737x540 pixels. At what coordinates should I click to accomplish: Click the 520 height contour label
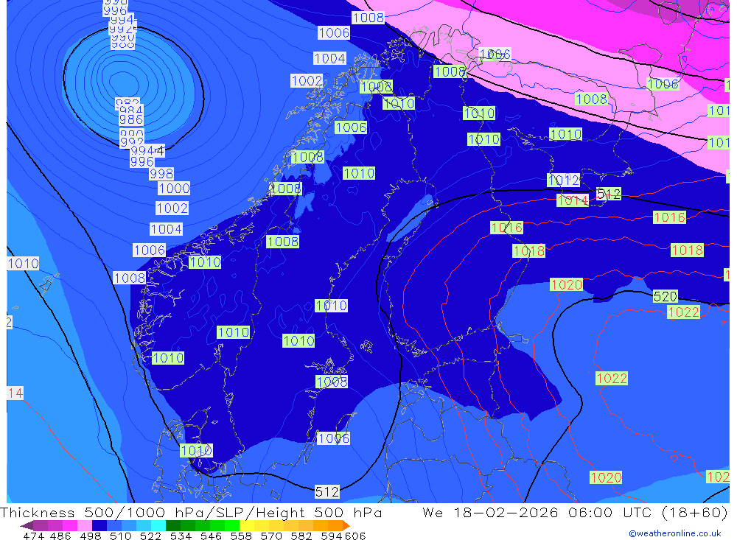pyautogui.click(x=665, y=297)
